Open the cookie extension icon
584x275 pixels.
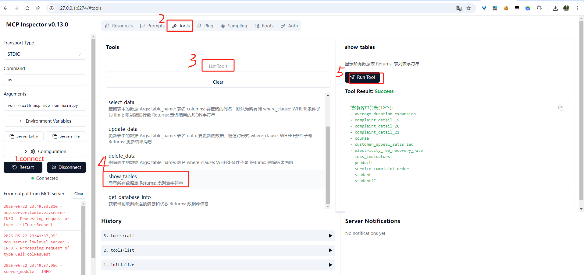point(506,8)
